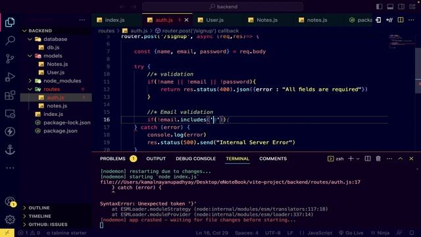421x237 pixels.
Task: Customize layout icon in title bar
Action: click(412, 7)
